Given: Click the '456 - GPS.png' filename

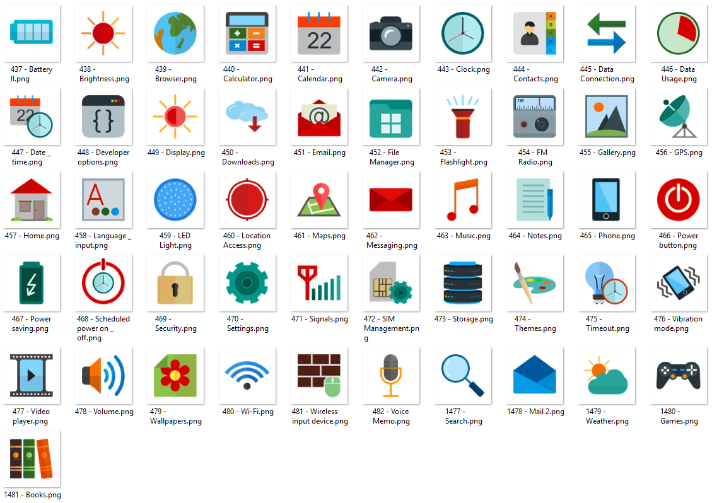Looking at the screenshot, I should pos(679,153).
